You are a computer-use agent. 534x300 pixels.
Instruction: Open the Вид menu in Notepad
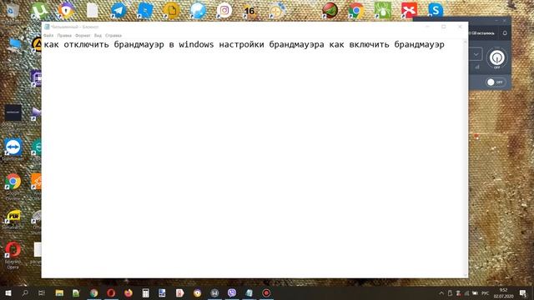point(98,35)
